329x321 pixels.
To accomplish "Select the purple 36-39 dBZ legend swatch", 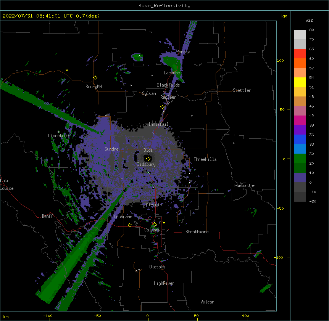I will pos(300,130).
